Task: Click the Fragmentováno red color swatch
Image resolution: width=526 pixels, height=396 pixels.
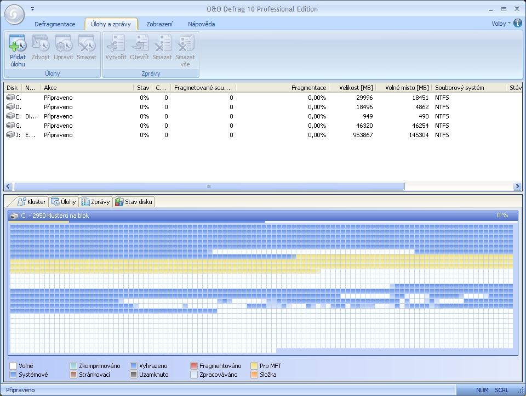Action: [x=193, y=366]
